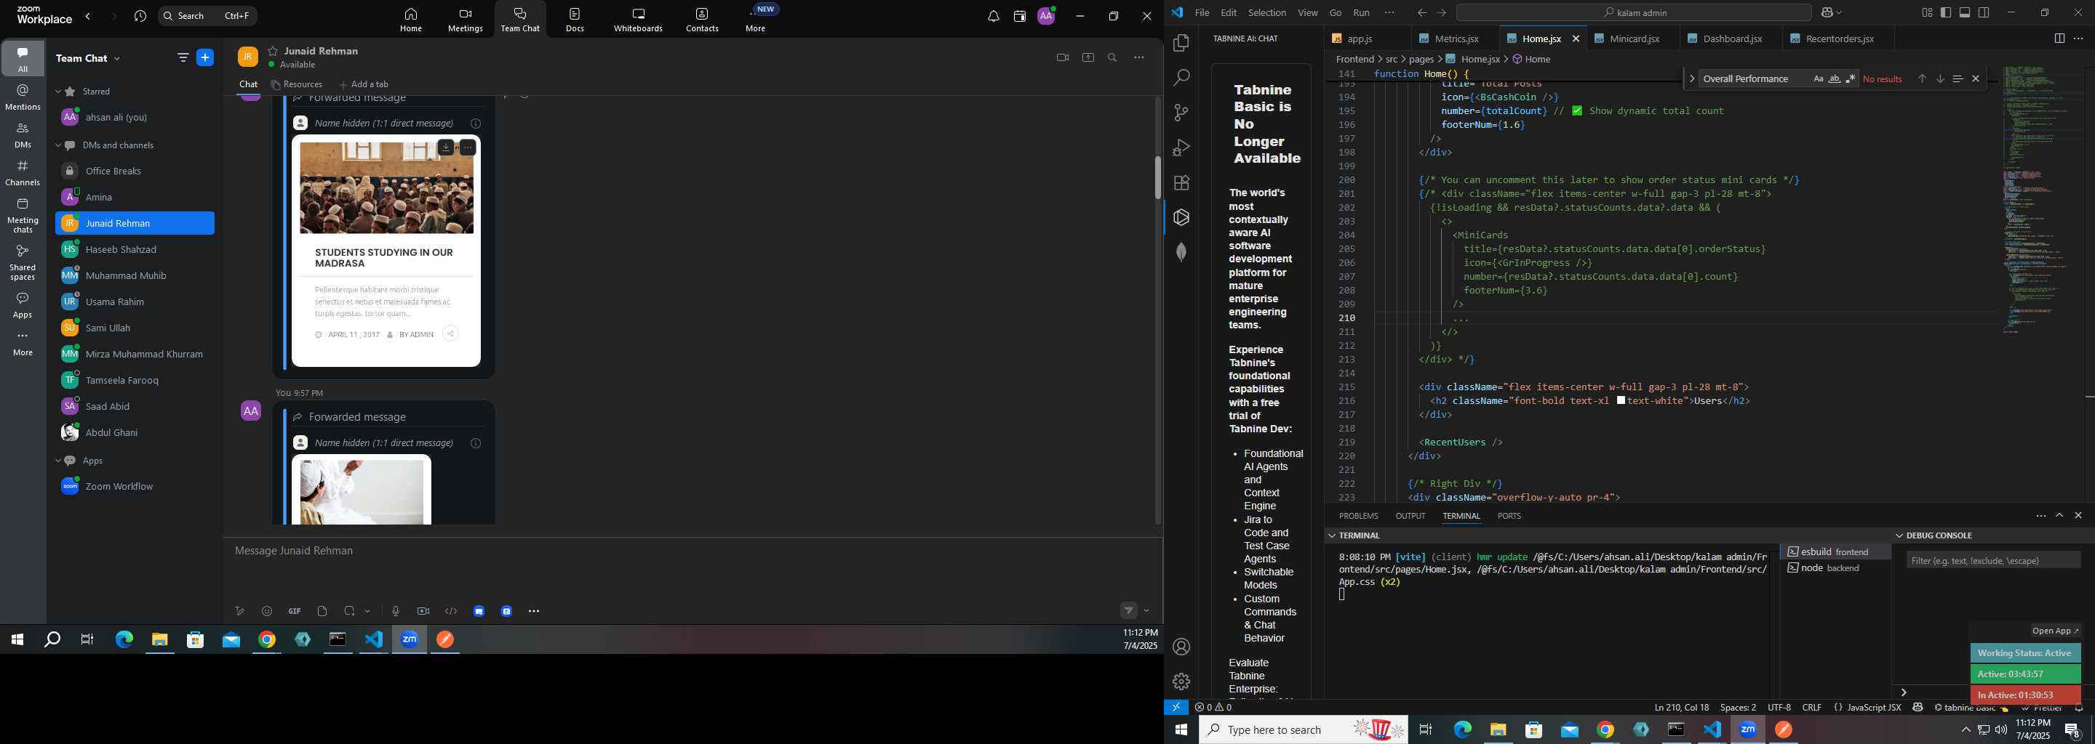Image resolution: width=2095 pixels, height=744 pixels.
Task: Open text formatting pen icon in chat
Action: tap(239, 612)
